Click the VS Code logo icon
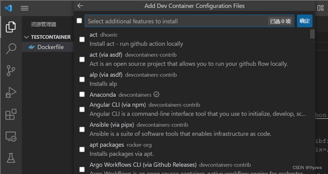328x174 pixels. (x=8, y=8)
